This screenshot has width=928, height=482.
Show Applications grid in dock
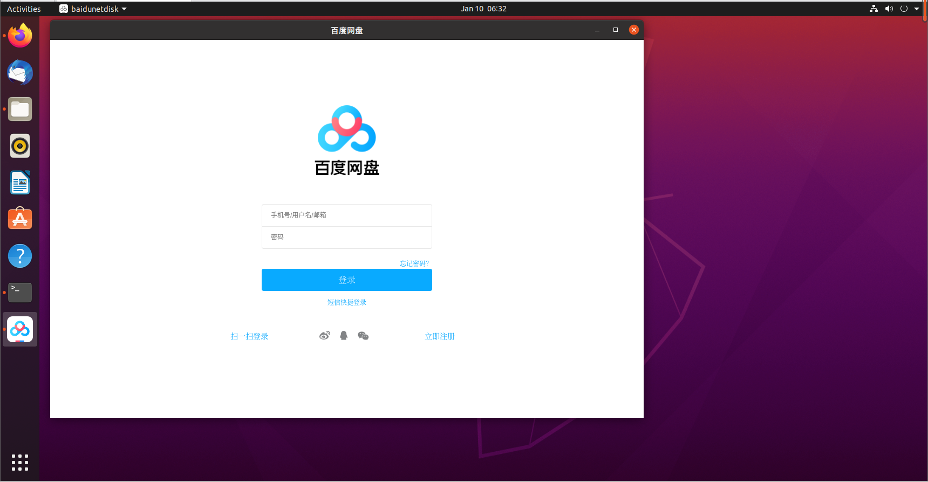(x=20, y=462)
